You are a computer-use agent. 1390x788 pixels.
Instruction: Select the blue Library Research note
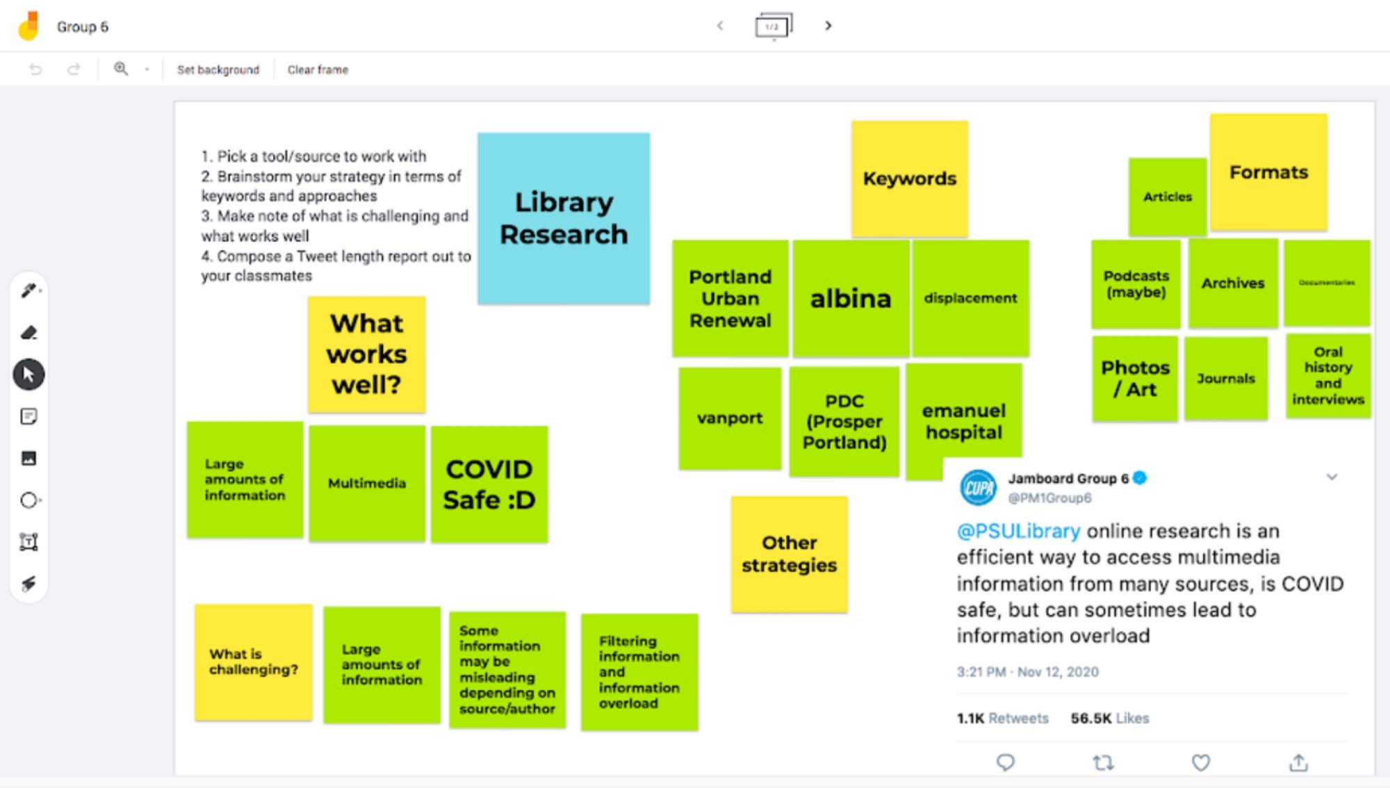coord(564,218)
